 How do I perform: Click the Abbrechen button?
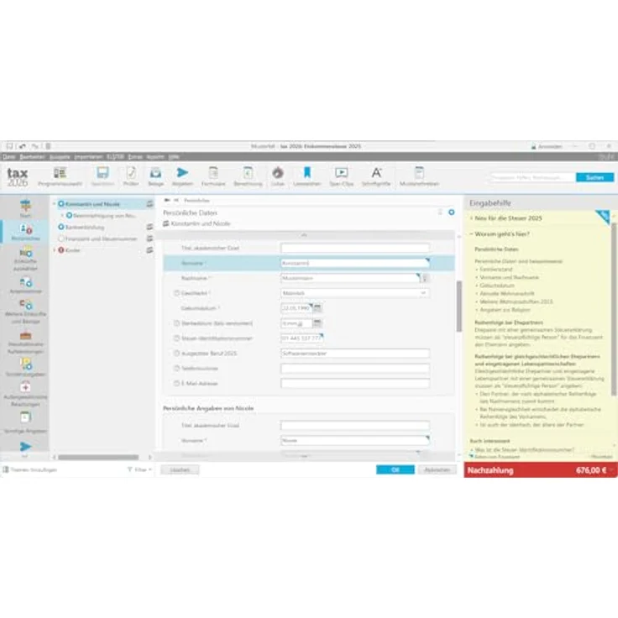point(437,470)
